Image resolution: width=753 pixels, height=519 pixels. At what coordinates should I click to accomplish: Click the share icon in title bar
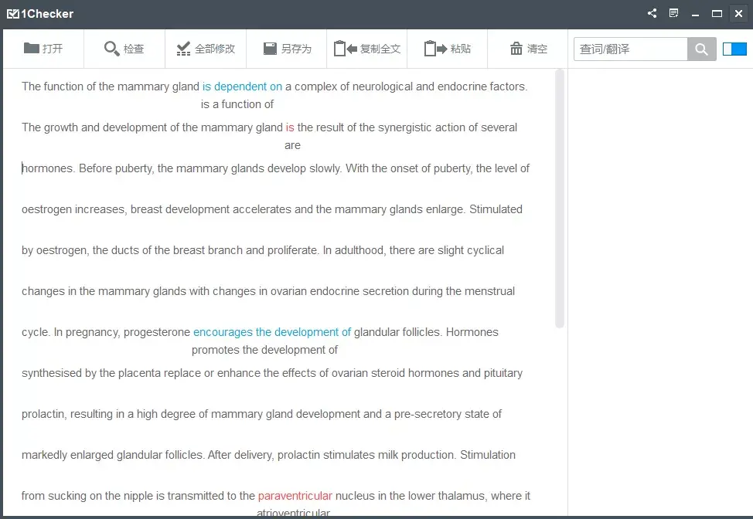tap(652, 13)
